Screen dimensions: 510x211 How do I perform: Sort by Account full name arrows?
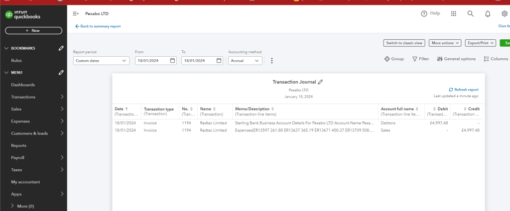[417, 109]
